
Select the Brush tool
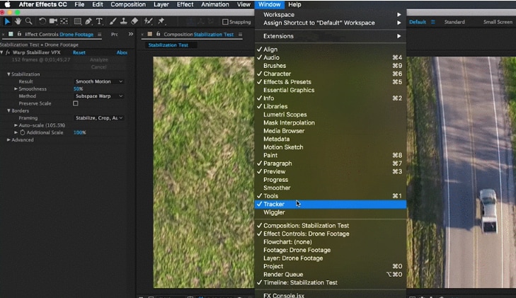coord(113,21)
